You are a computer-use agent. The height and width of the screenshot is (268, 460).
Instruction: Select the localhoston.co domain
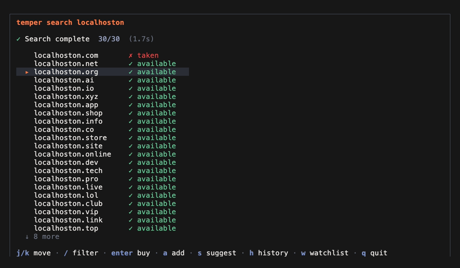(x=64, y=129)
